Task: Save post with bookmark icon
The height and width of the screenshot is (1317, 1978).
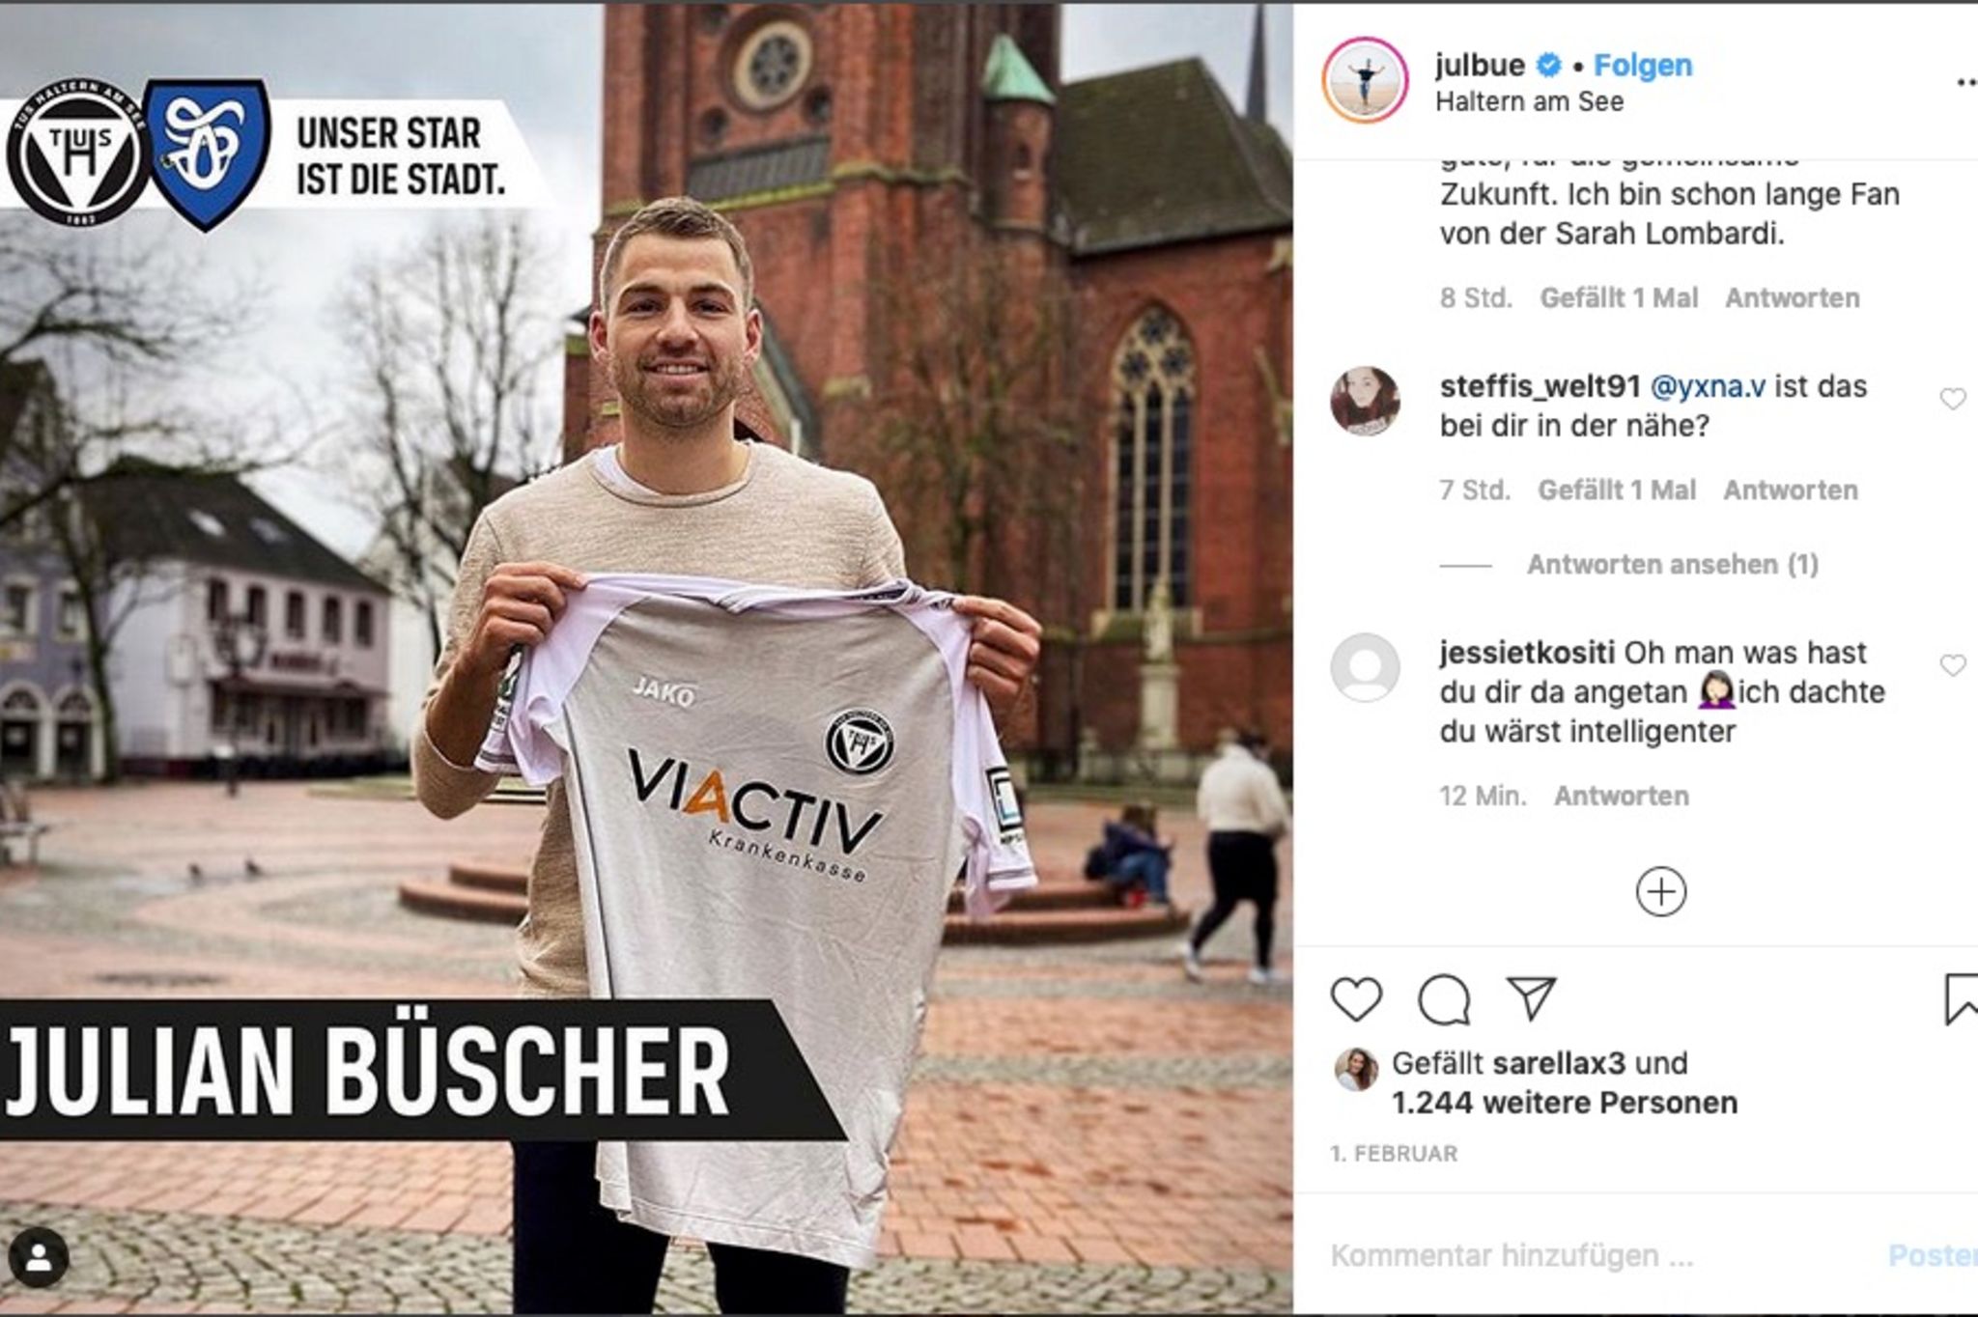Action: click(1961, 999)
